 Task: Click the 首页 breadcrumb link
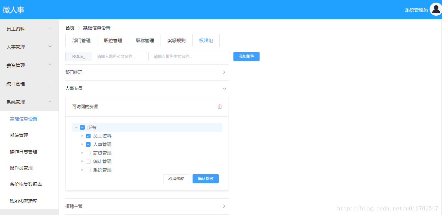(70, 28)
